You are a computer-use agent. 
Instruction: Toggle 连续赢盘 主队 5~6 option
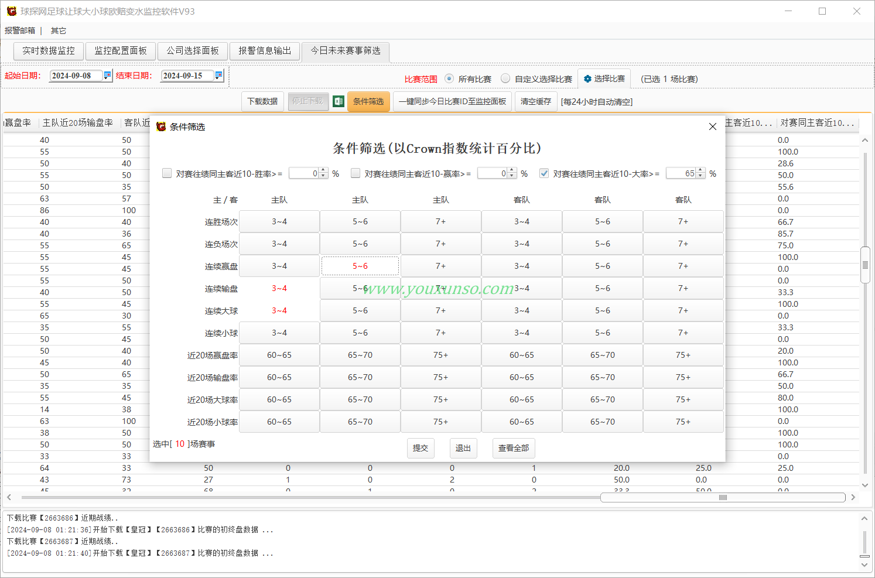pyautogui.click(x=360, y=266)
